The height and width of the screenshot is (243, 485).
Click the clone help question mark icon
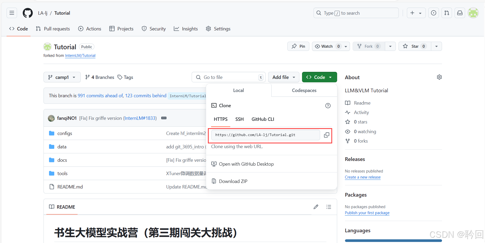[x=328, y=105]
